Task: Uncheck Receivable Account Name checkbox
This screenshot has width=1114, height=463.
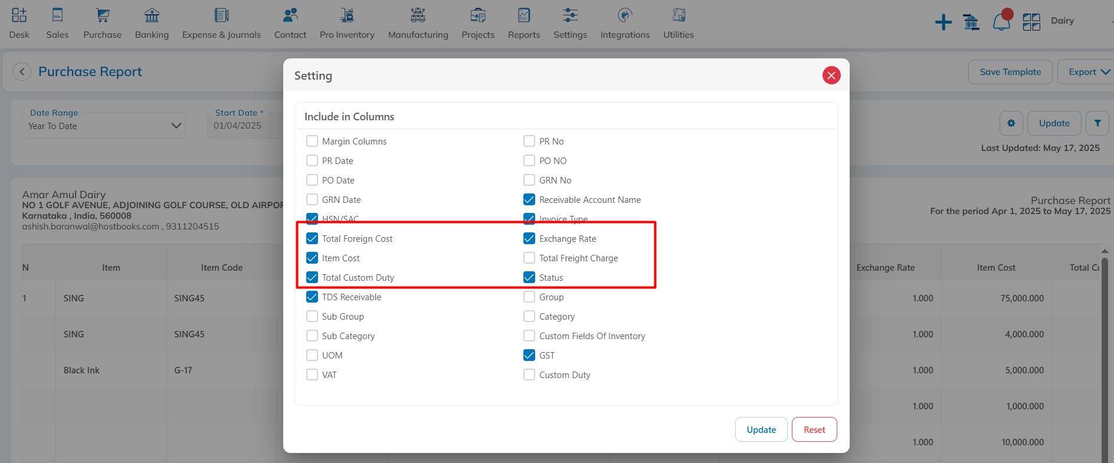Action: (x=529, y=199)
